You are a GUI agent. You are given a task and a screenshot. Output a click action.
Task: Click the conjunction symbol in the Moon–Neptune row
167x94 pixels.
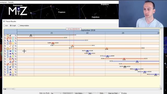pyautogui.click(x=10, y=67)
